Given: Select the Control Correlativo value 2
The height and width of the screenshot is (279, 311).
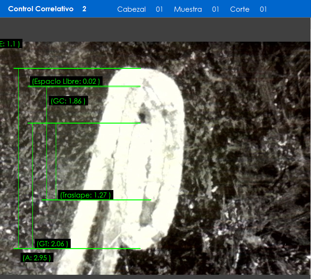Looking at the screenshot, I should coord(84,9).
